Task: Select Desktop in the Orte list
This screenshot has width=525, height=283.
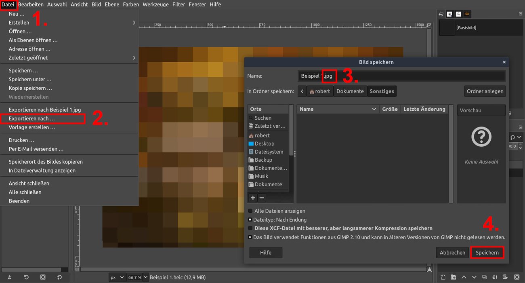Action: [x=264, y=144]
